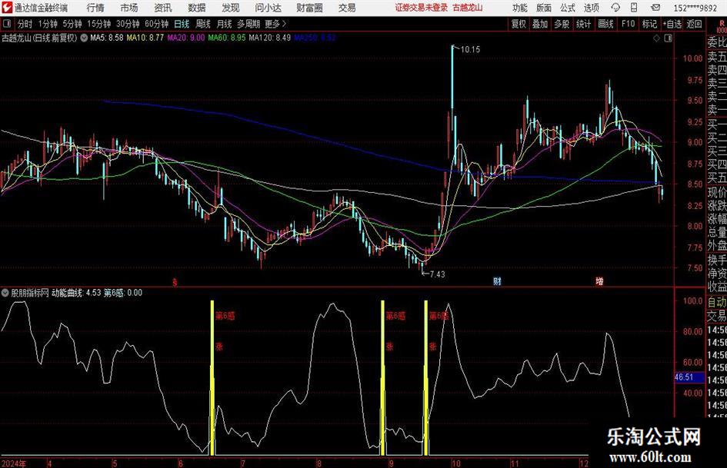The height and width of the screenshot is (468, 727).
Task: Click the account number 152****9892
Action: click(695, 8)
